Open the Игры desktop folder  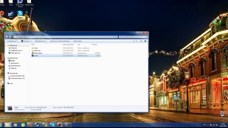(x=11, y=2)
